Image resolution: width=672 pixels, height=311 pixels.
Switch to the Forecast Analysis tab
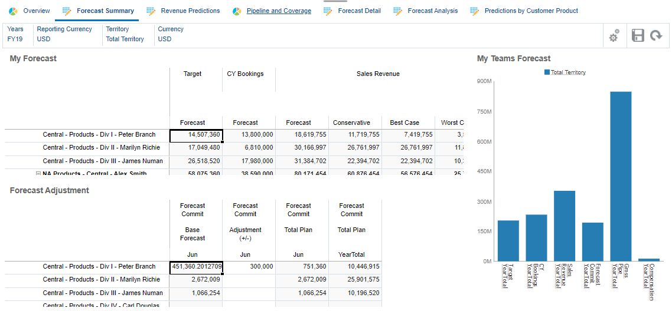click(432, 11)
